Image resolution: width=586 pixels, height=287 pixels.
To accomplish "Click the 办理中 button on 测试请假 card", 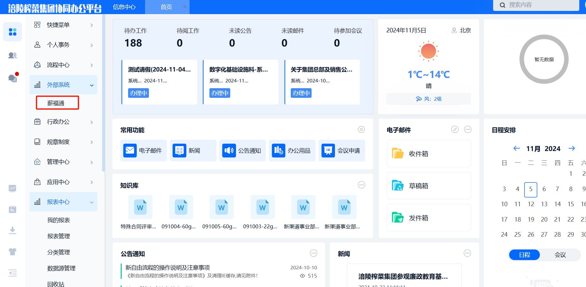I will point(138,93).
